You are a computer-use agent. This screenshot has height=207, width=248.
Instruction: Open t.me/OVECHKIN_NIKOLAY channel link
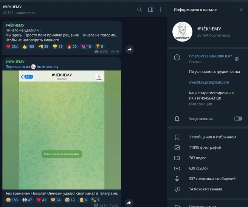click(x=210, y=56)
